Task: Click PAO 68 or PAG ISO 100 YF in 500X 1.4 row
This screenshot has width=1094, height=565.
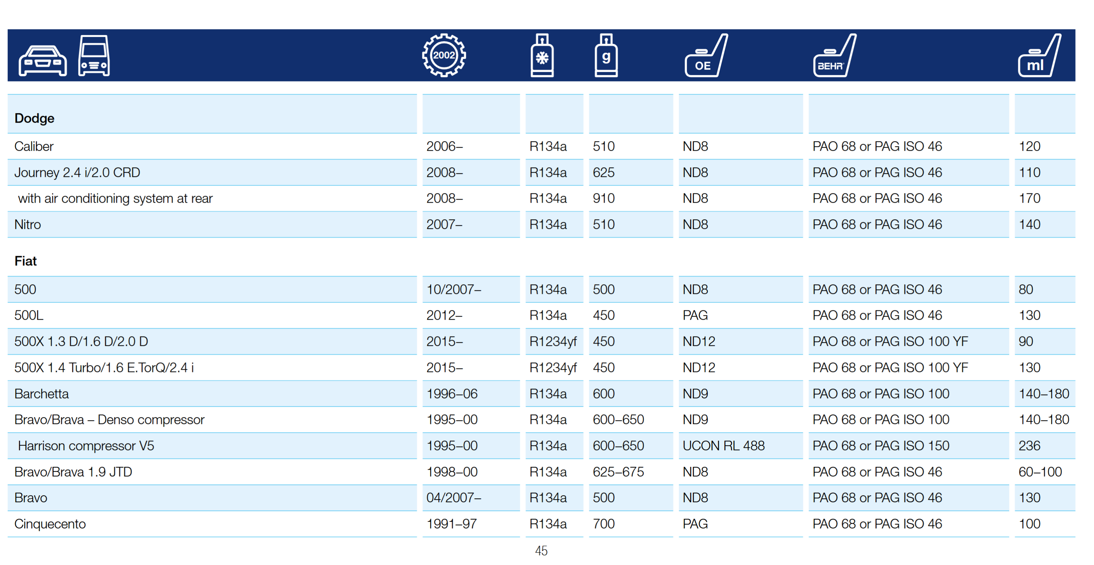Action: [x=890, y=367]
